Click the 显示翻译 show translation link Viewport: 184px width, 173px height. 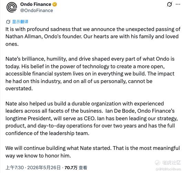point(20,22)
